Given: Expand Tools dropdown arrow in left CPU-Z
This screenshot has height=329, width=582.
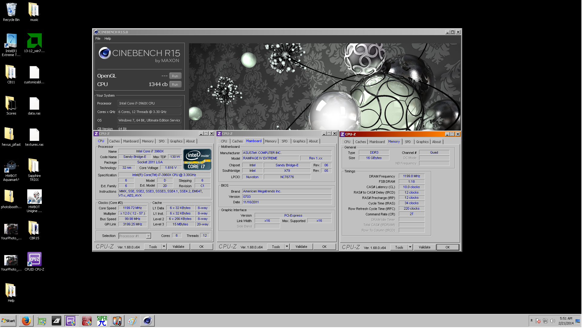Looking at the screenshot, I should pyautogui.click(x=164, y=247).
